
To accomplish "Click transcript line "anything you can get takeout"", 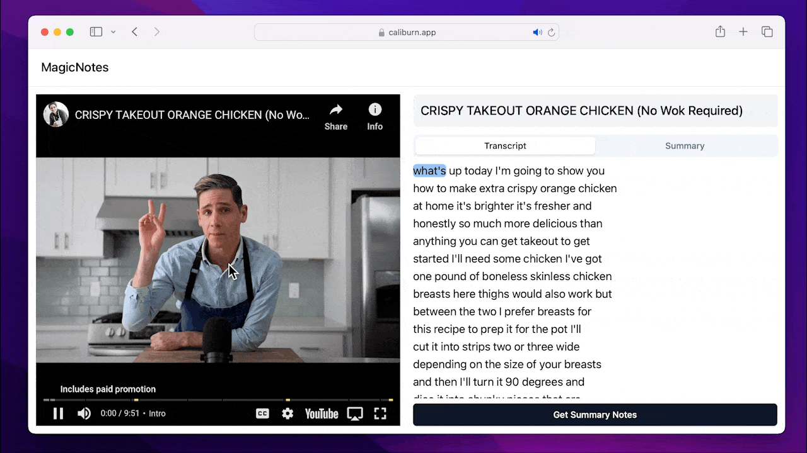I will pos(501,241).
